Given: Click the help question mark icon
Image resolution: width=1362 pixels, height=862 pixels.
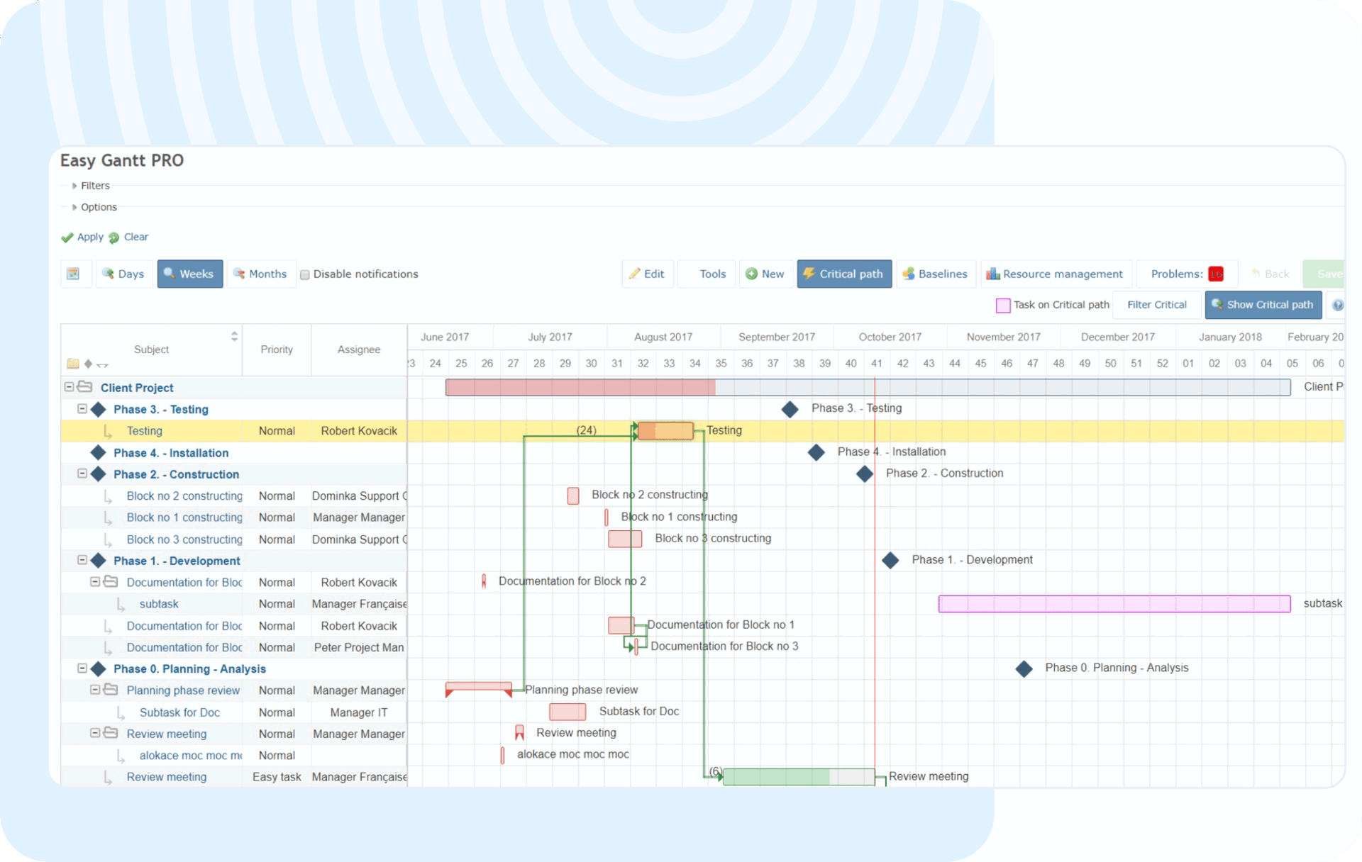Looking at the screenshot, I should click(x=1337, y=305).
